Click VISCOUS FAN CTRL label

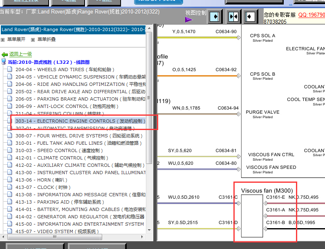pyautogui.click(x=271, y=155)
